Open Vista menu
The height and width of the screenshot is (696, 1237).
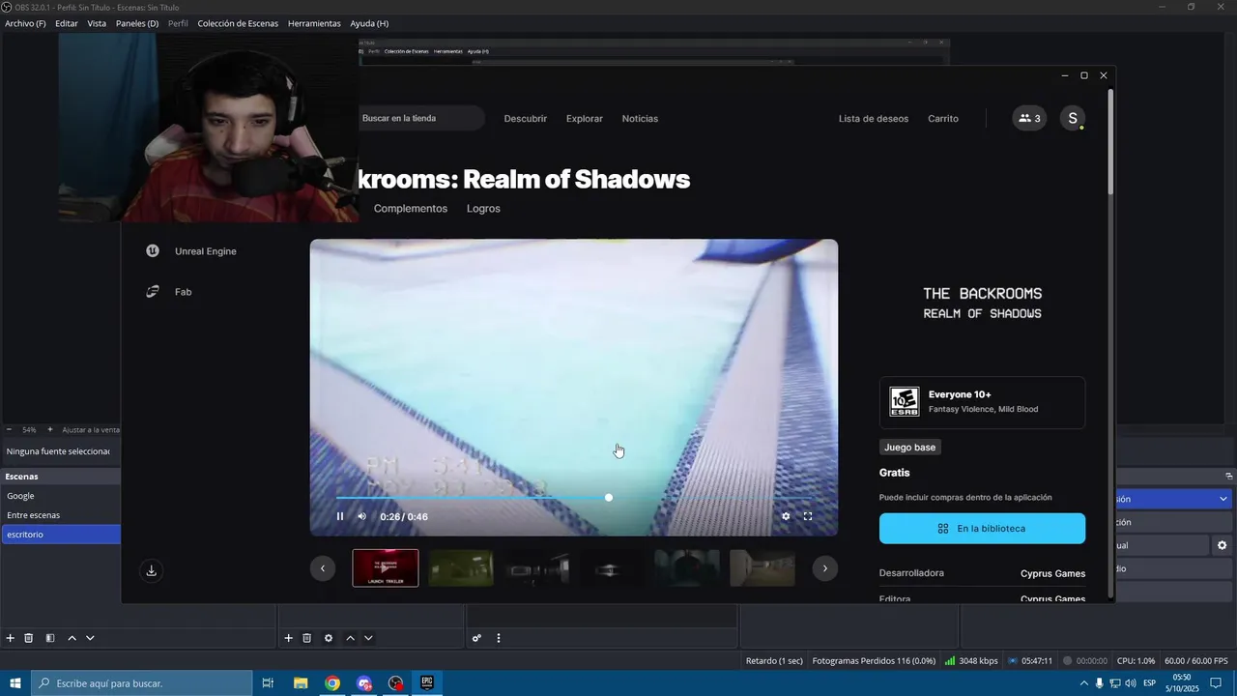[x=97, y=23]
